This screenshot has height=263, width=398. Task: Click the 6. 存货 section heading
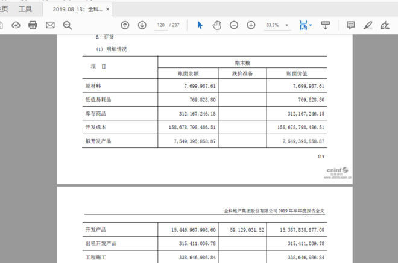[105, 37]
